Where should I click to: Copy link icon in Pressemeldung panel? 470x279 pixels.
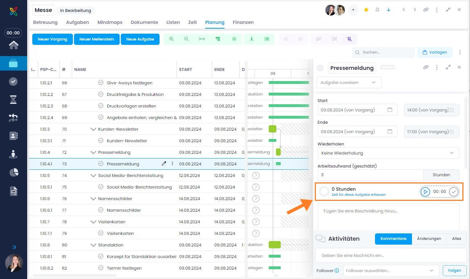426,67
